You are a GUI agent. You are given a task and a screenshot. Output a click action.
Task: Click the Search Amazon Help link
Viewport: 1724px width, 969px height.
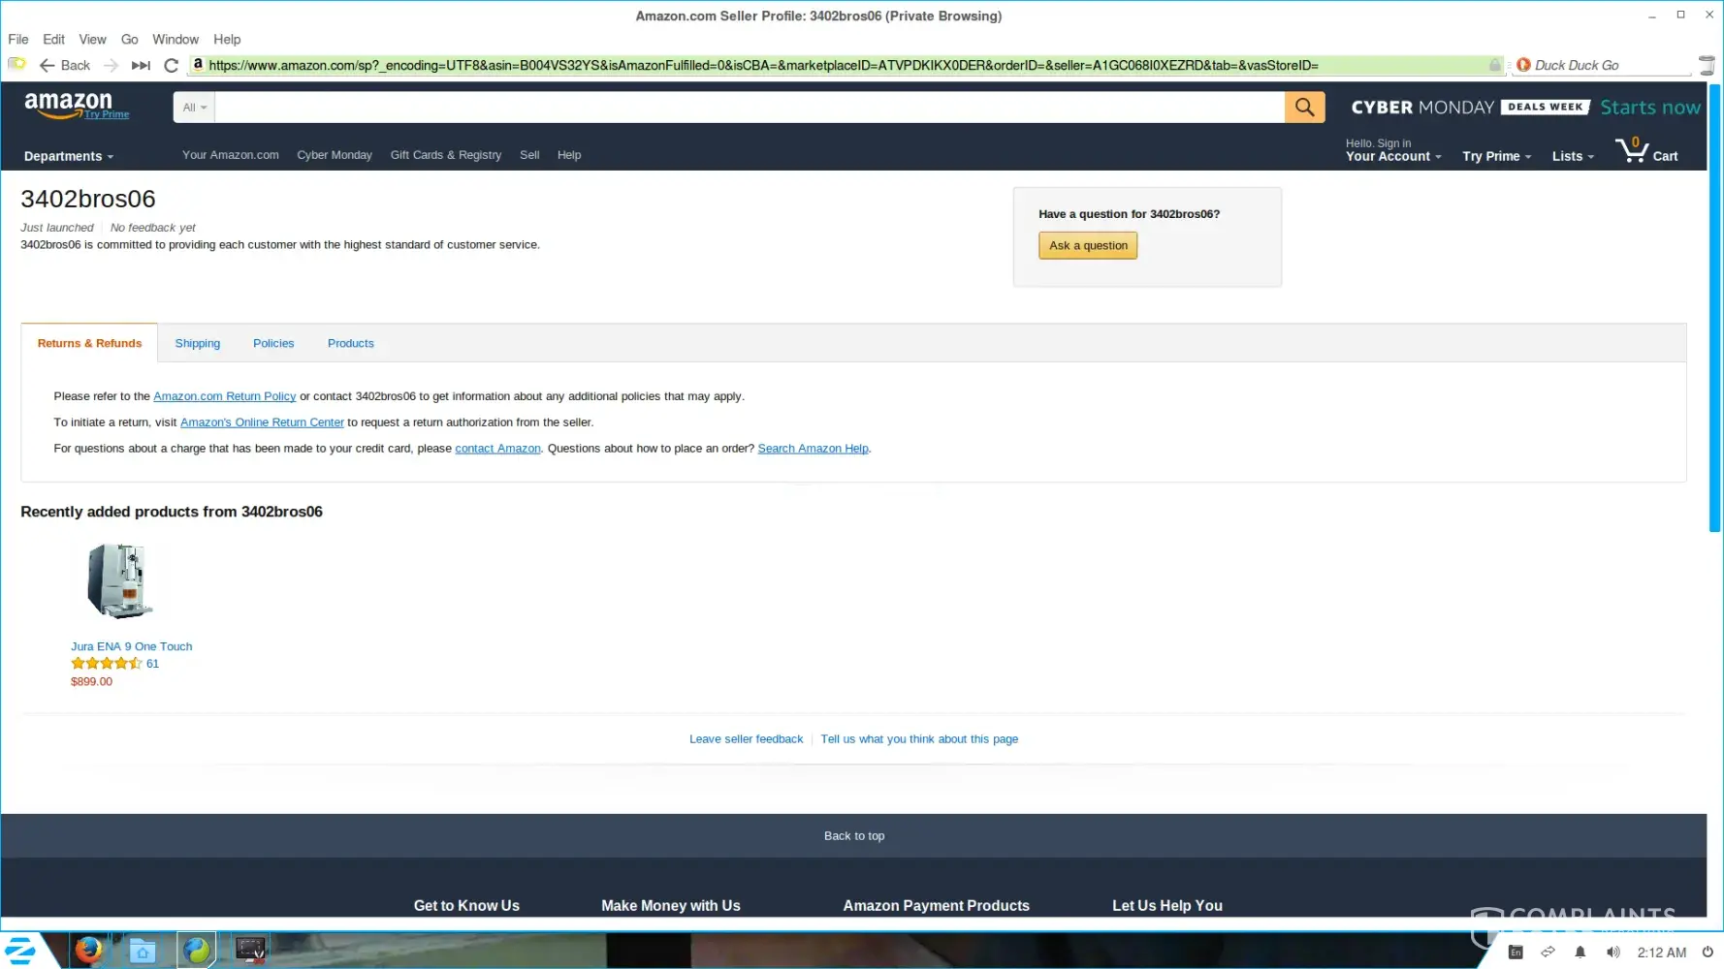click(x=813, y=449)
